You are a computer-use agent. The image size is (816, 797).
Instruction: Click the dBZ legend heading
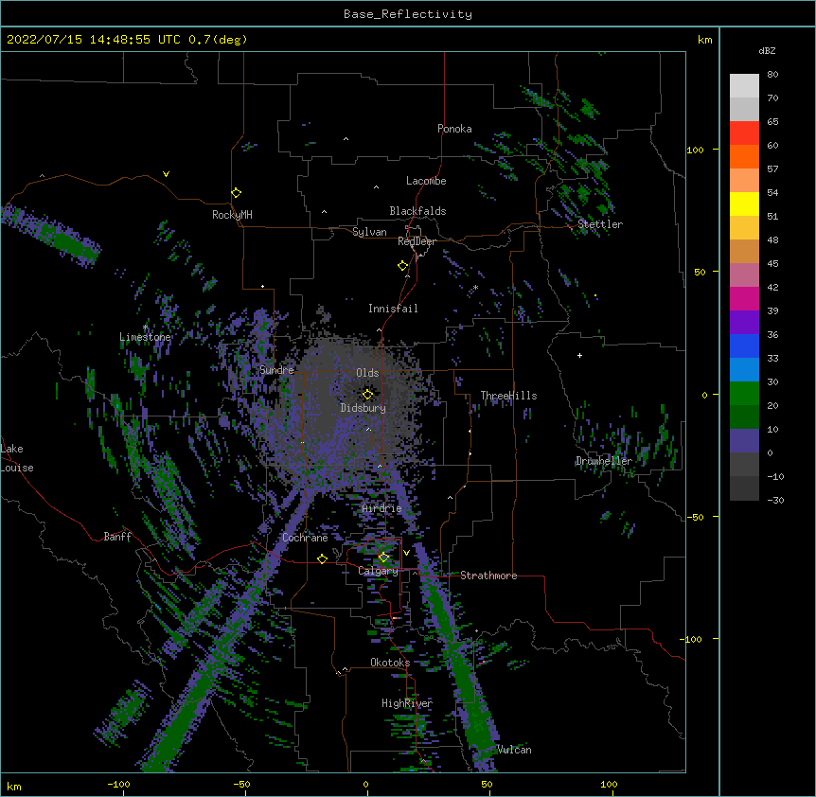pyautogui.click(x=767, y=50)
